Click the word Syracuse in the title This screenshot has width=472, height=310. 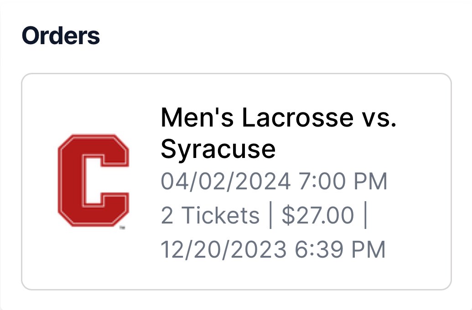[218, 149]
